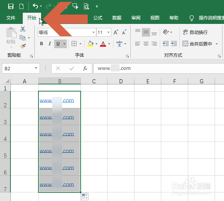Select the 视图 tab
The height and width of the screenshot is (201, 224).
tap(155, 18)
